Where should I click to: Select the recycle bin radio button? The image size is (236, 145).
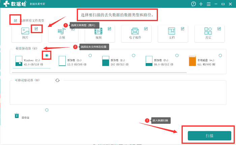click(47, 110)
